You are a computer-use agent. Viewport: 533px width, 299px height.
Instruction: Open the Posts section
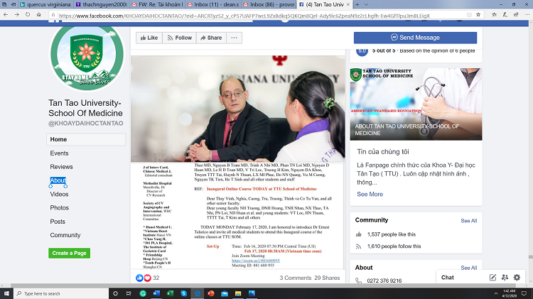[x=58, y=222]
